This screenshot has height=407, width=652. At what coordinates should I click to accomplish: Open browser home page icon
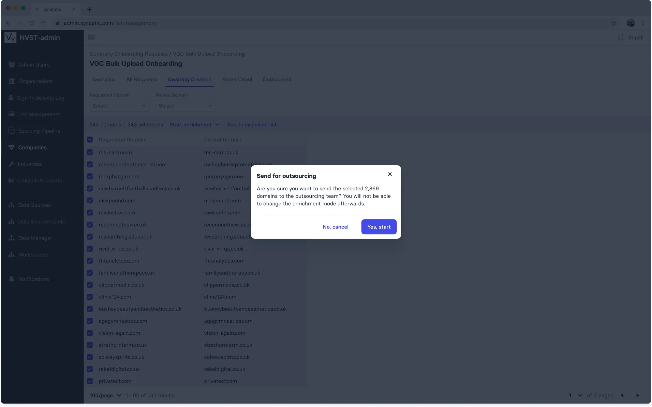(43, 23)
